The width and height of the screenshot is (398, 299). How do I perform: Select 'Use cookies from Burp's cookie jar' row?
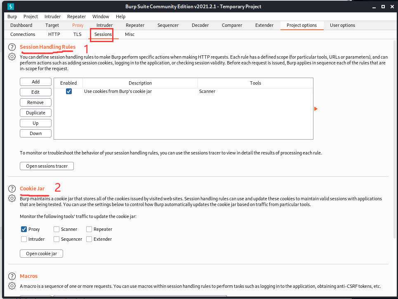[184, 91]
